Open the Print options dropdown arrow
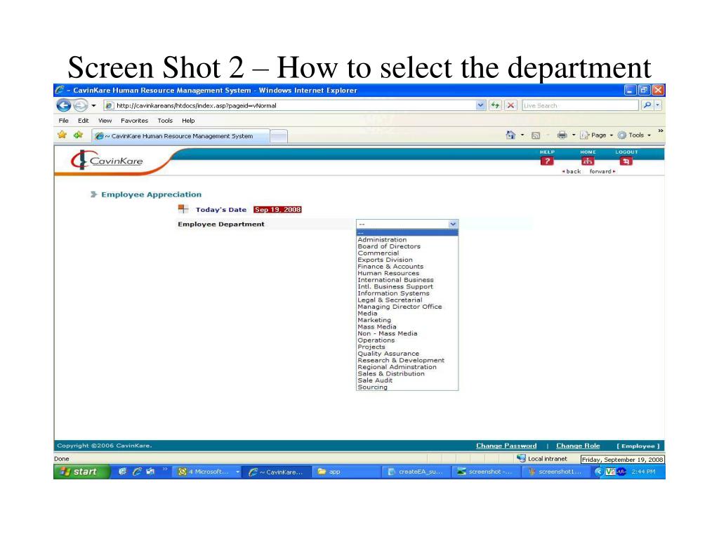719x539 pixels. [573, 135]
